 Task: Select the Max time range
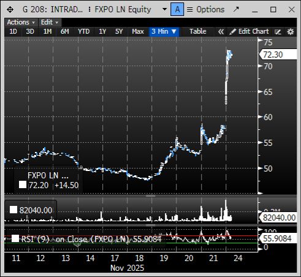[138, 31]
